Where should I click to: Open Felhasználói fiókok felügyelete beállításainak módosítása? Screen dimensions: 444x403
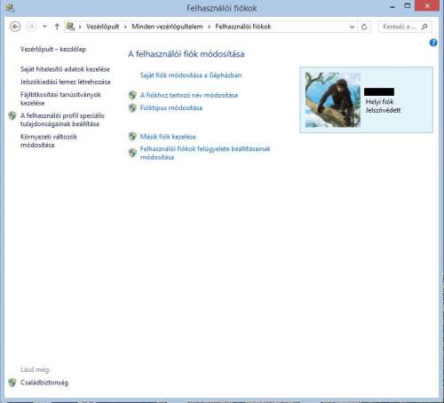(205, 153)
